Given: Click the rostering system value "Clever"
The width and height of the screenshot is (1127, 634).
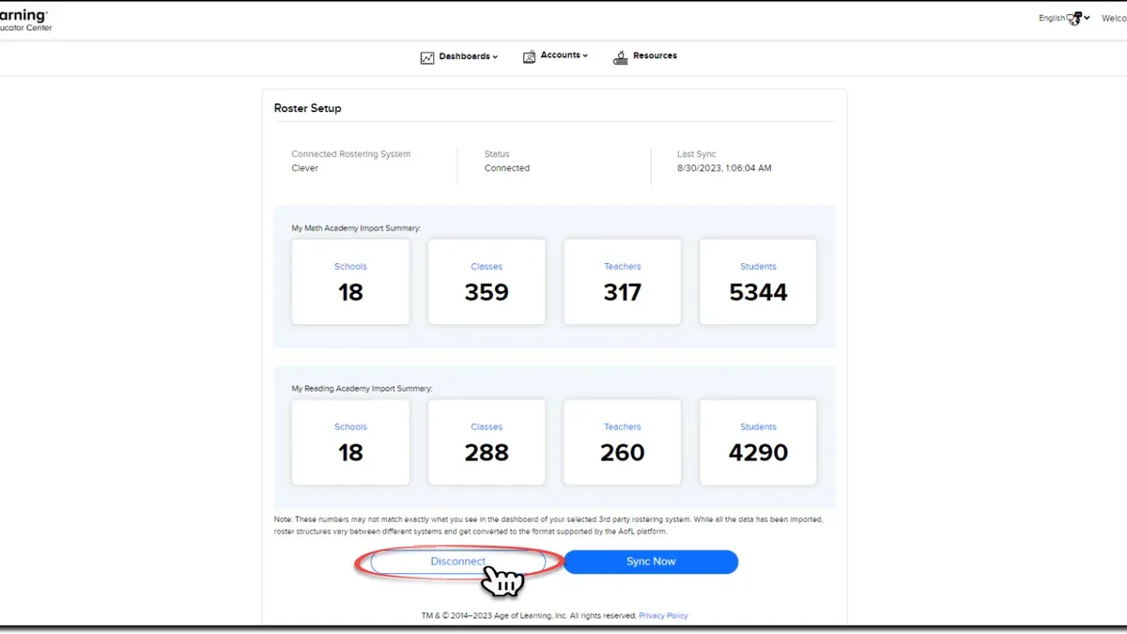Looking at the screenshot, I should (x=305, y=168).
